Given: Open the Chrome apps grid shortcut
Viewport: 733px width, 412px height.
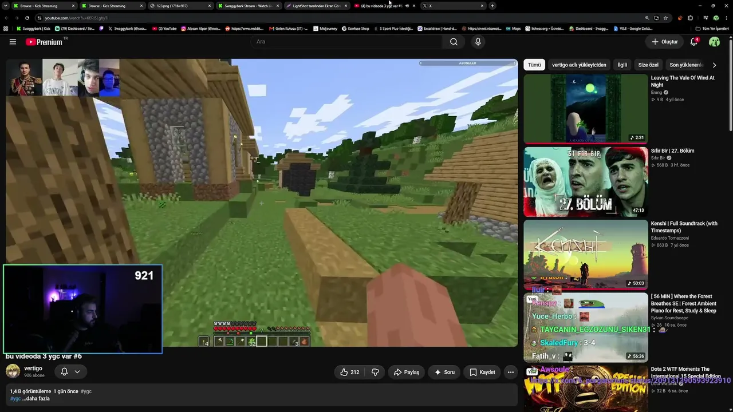Looking at the screenshot, I should coord(6,28).
